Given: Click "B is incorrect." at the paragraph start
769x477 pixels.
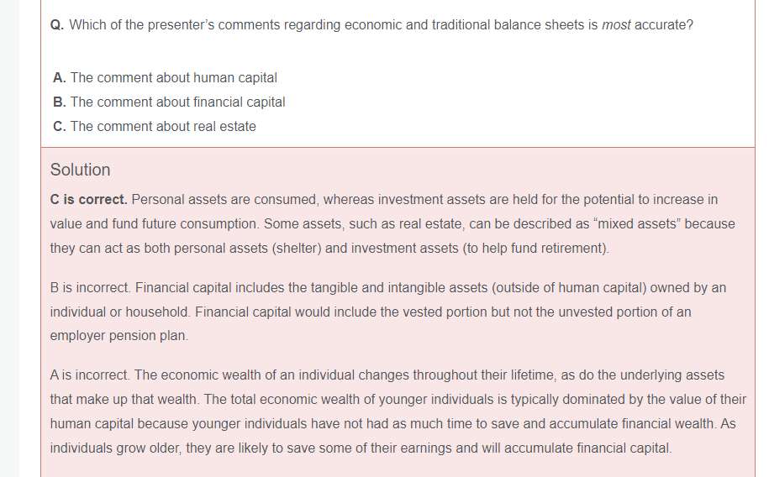Looking at the screenshot, I should pos(90,288).
